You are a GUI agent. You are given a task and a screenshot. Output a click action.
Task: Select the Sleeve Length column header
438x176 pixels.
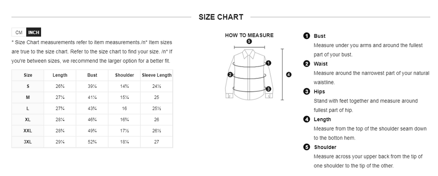[157, 75]
